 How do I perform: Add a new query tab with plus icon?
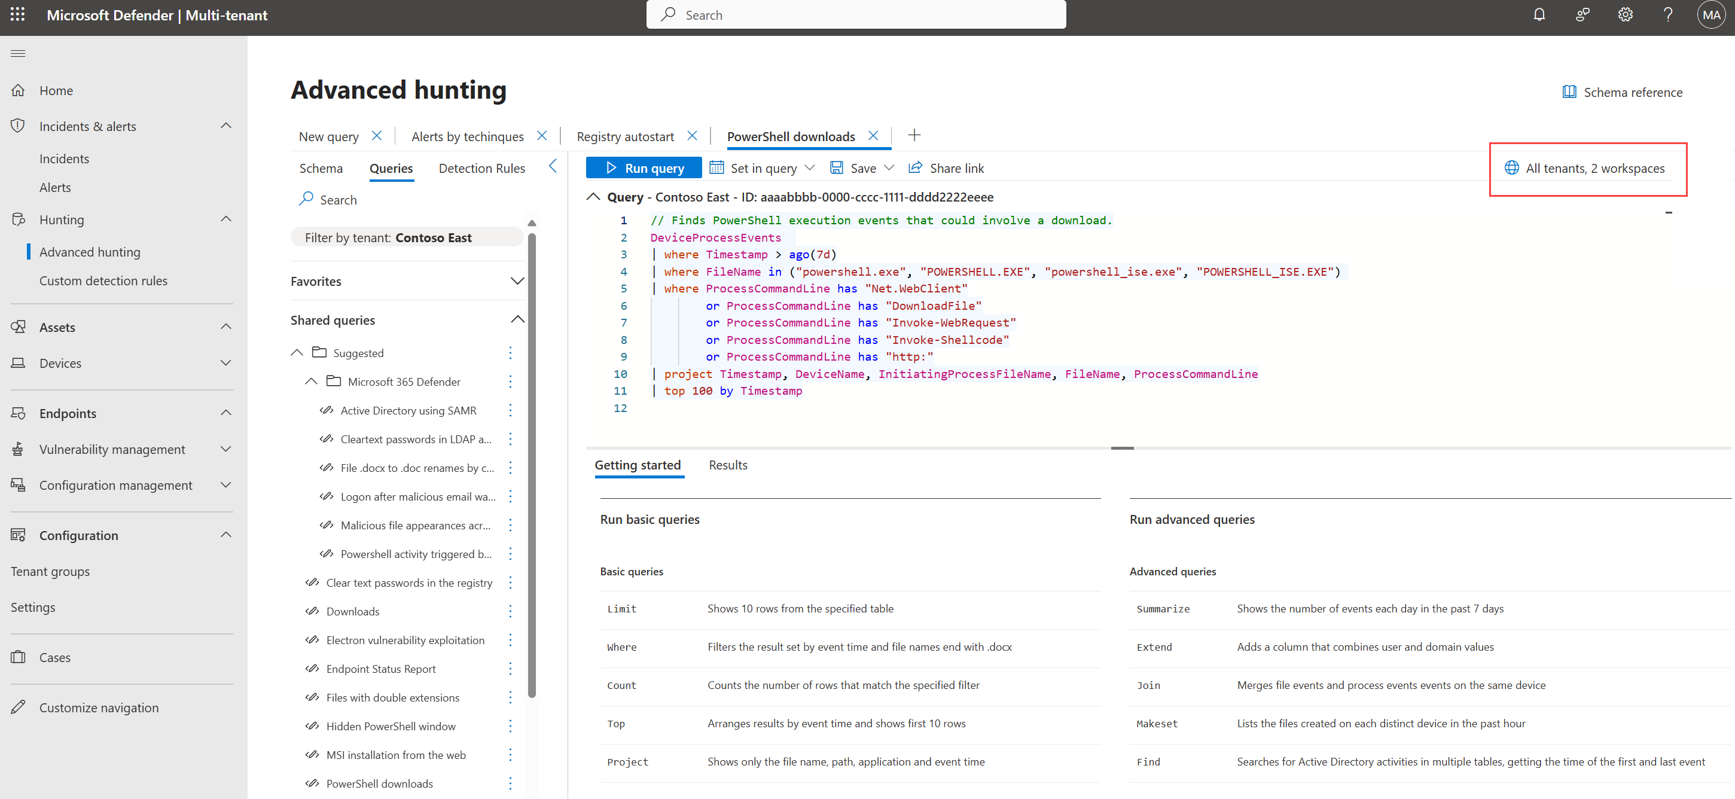click(x=914, y=135)
